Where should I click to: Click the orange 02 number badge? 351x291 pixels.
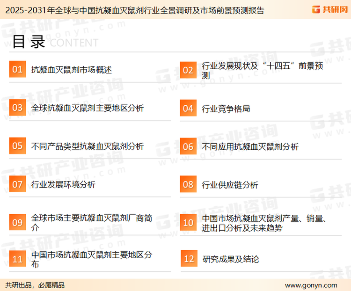pyautogui.click(x=188, y=70)
